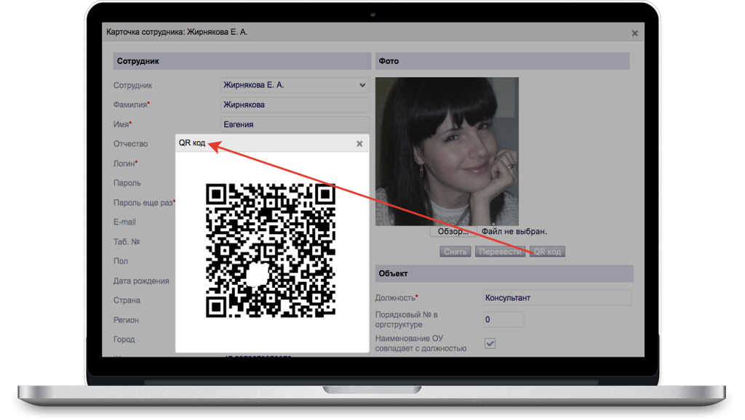The image size is (745, 420).
Task: Close the QR код popup
Action: [x=359, y=144]
